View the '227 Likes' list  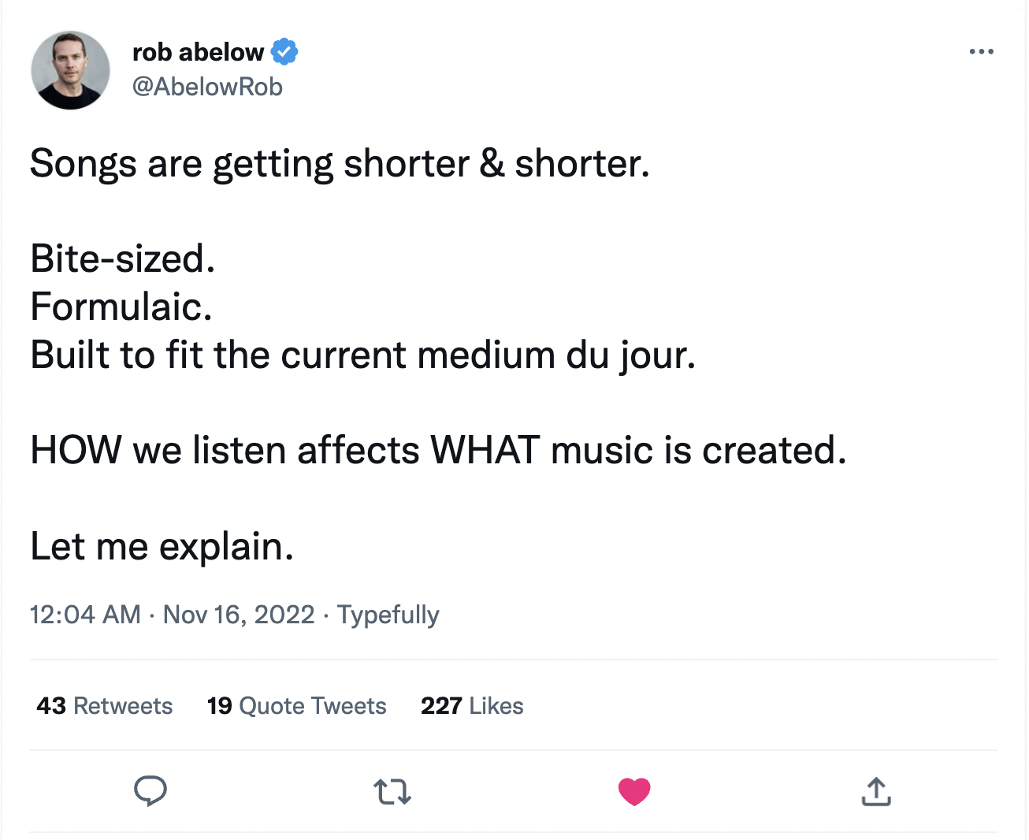coord(472,705)
